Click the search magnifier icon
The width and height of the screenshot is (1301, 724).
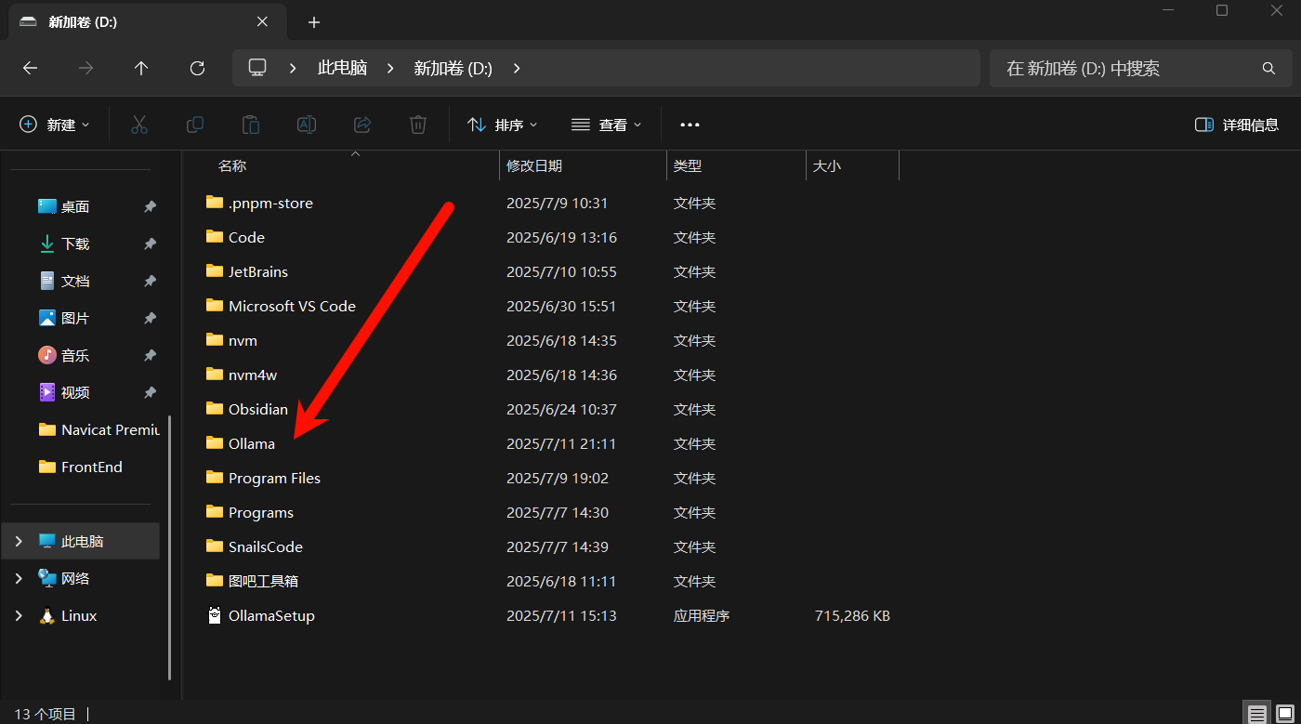coord(1268,68)
